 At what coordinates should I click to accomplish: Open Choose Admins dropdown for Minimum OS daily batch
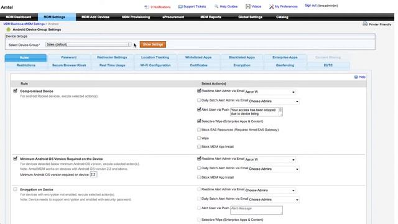274,169
